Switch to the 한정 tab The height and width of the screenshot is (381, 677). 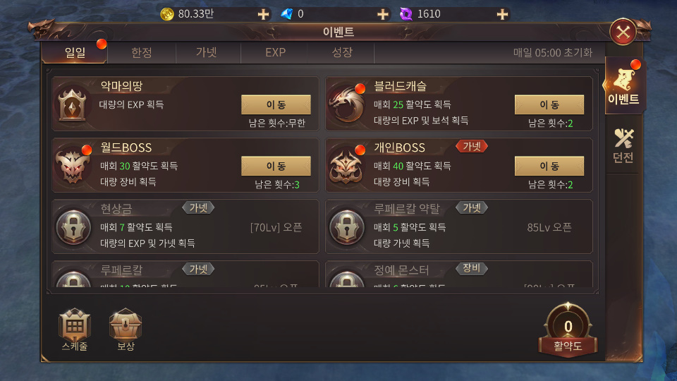coord(142,53)
